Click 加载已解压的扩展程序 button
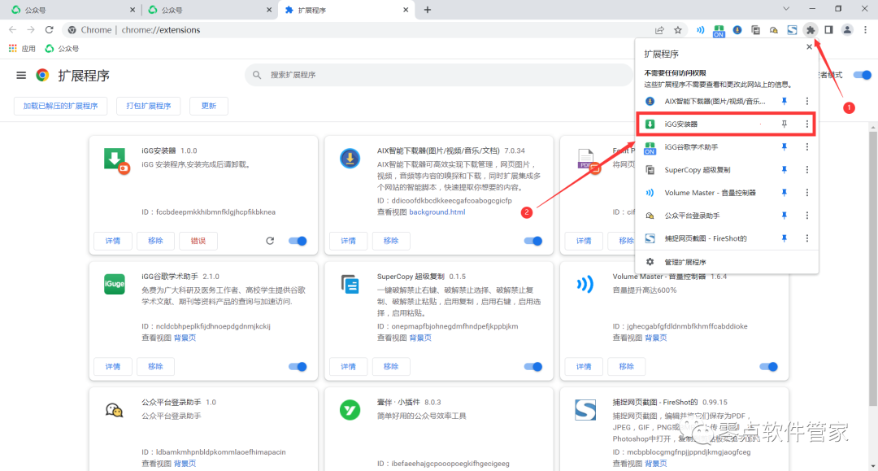 [x=60, y=106]
